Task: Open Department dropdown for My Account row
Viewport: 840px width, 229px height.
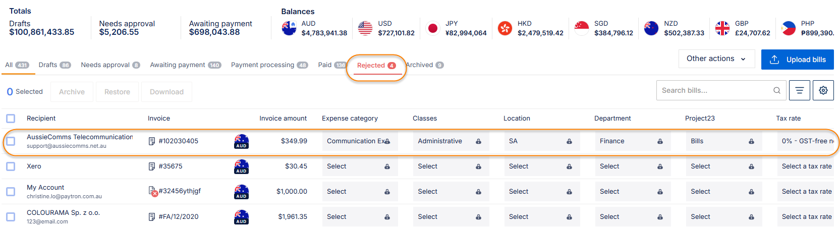Action: pyautogui.click(x=632, y=192)
